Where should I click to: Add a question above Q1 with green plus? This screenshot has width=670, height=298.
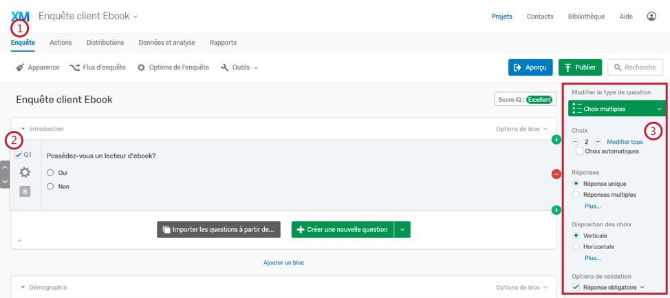[x=556, y=140]
